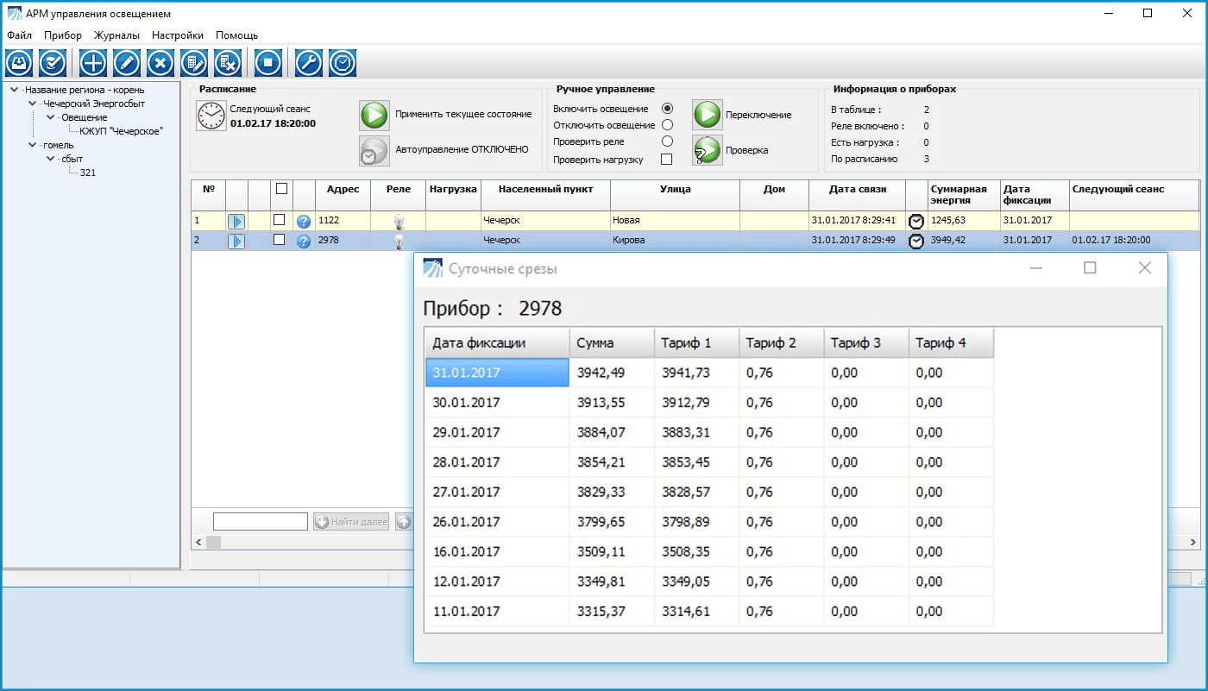Select tree item 321
The width and height of the screenshot is (1208, 691).
88,173
